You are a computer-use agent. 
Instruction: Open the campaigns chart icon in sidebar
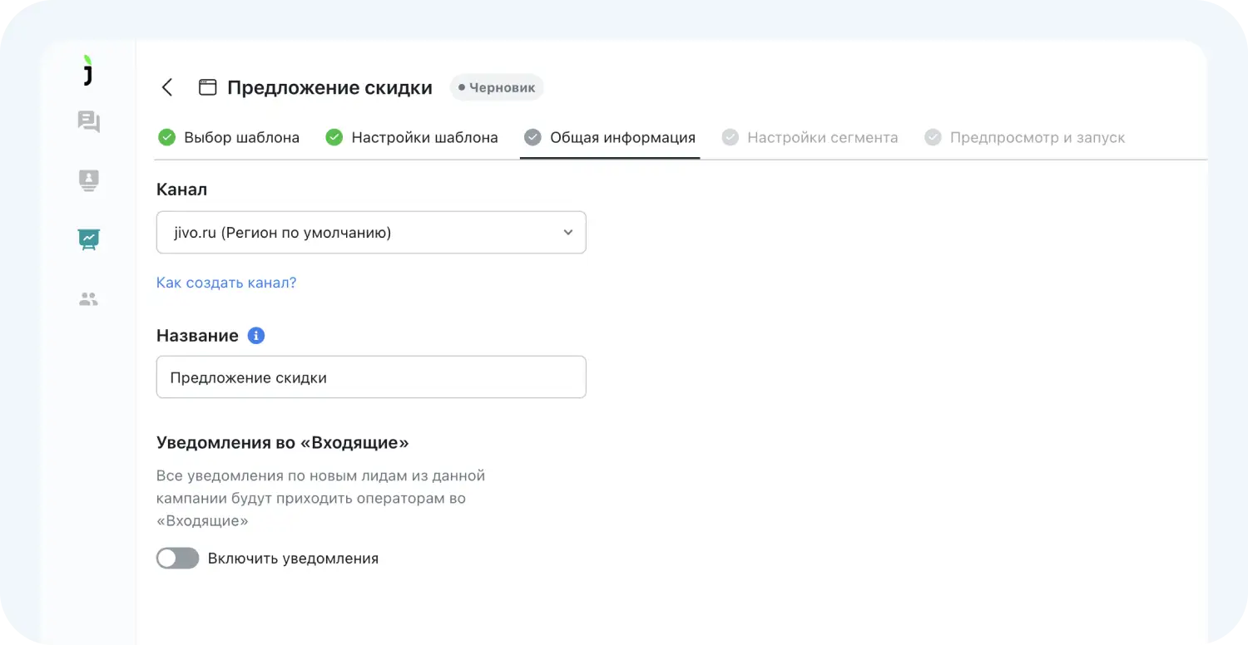tap(88, 239)
